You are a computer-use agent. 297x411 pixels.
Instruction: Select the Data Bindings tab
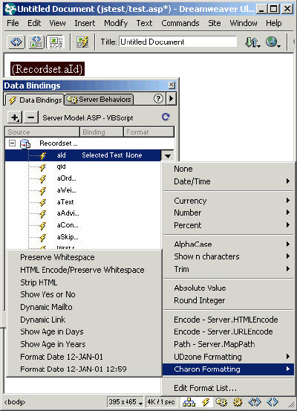tap(35, 100)
